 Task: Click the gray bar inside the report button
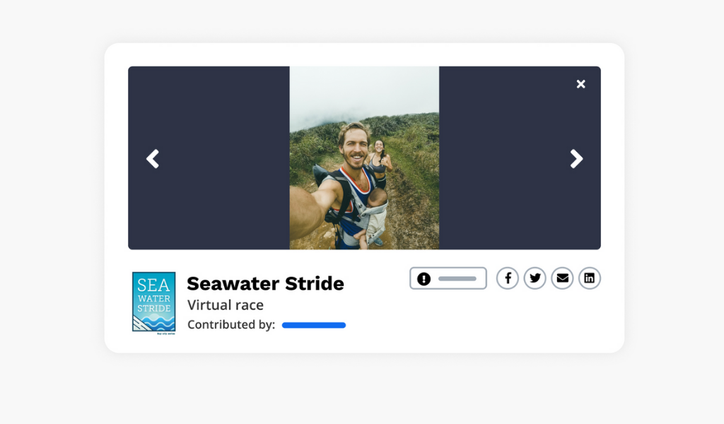[456, 278]
